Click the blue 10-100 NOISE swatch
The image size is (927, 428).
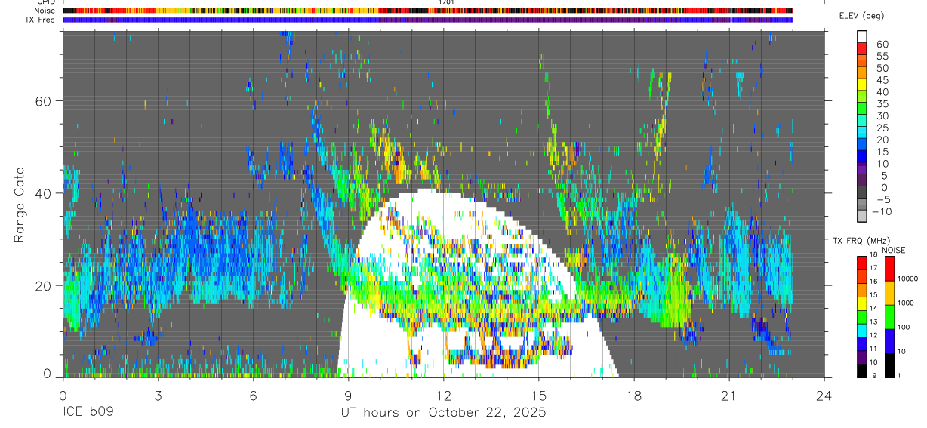tap(890, 341)
